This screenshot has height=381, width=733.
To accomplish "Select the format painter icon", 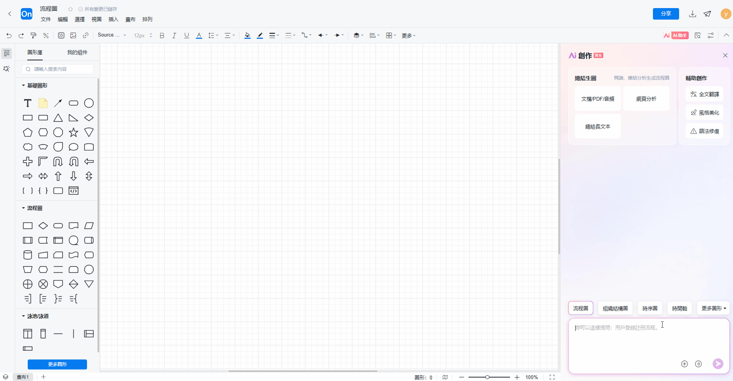I will click(x=33, y=35).
